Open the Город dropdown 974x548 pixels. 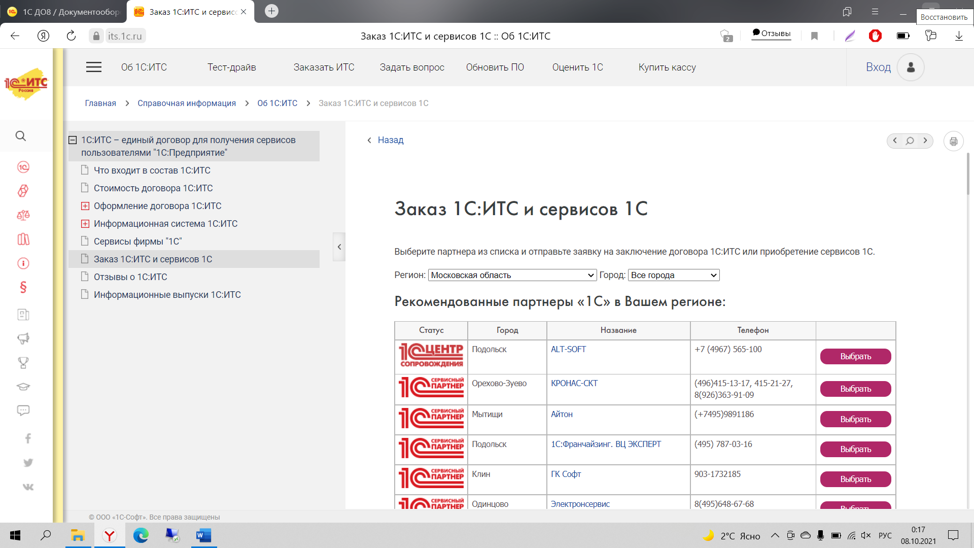tap(674, 275)
